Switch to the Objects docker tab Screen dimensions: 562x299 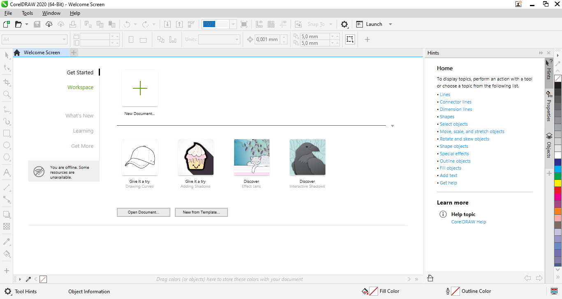point(549,145)
